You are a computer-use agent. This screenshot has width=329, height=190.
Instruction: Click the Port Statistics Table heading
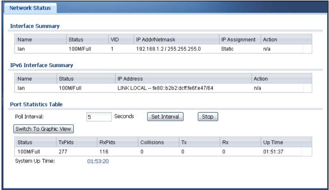click(x=36, y=104)
